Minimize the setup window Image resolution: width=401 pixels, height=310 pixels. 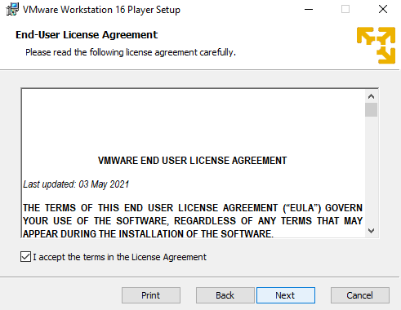pyautogui.click(x=309, y=9)
